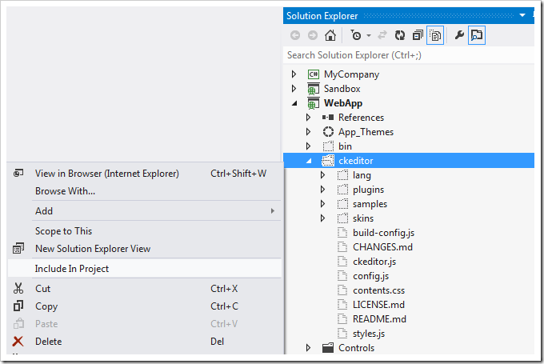Open Solution Explorer window options dropdown
544x364 pixels.
point(522,15)
